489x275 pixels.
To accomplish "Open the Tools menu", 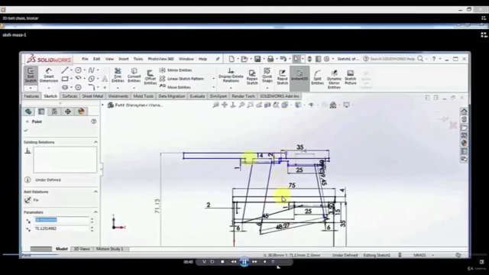I will coord(138,59).
